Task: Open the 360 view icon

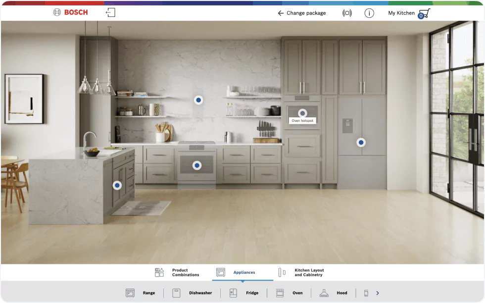Action: tap(347, 13)
